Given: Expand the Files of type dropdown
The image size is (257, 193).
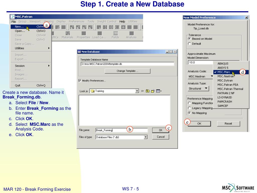Looking at the screenshot, I should 146,137.
